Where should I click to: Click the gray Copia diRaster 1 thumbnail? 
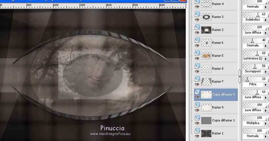click(x=206, y=120)
